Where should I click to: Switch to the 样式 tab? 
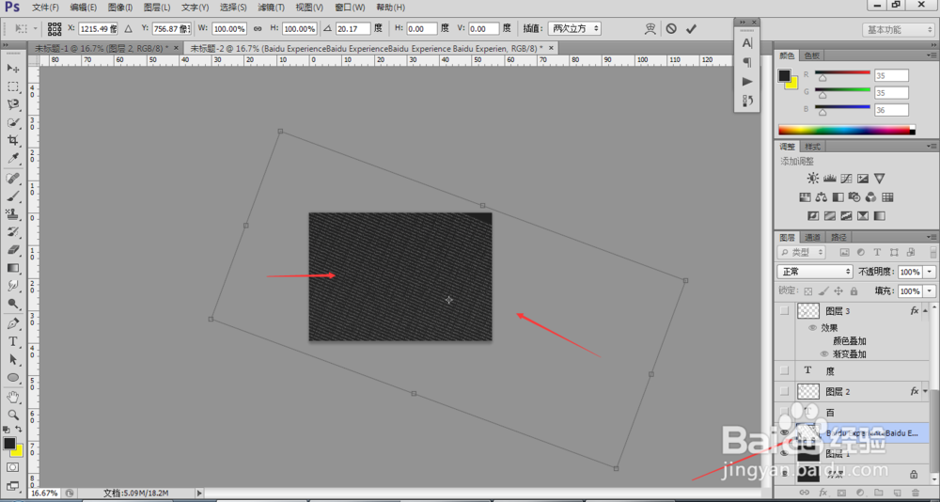[x=812, y=147]
